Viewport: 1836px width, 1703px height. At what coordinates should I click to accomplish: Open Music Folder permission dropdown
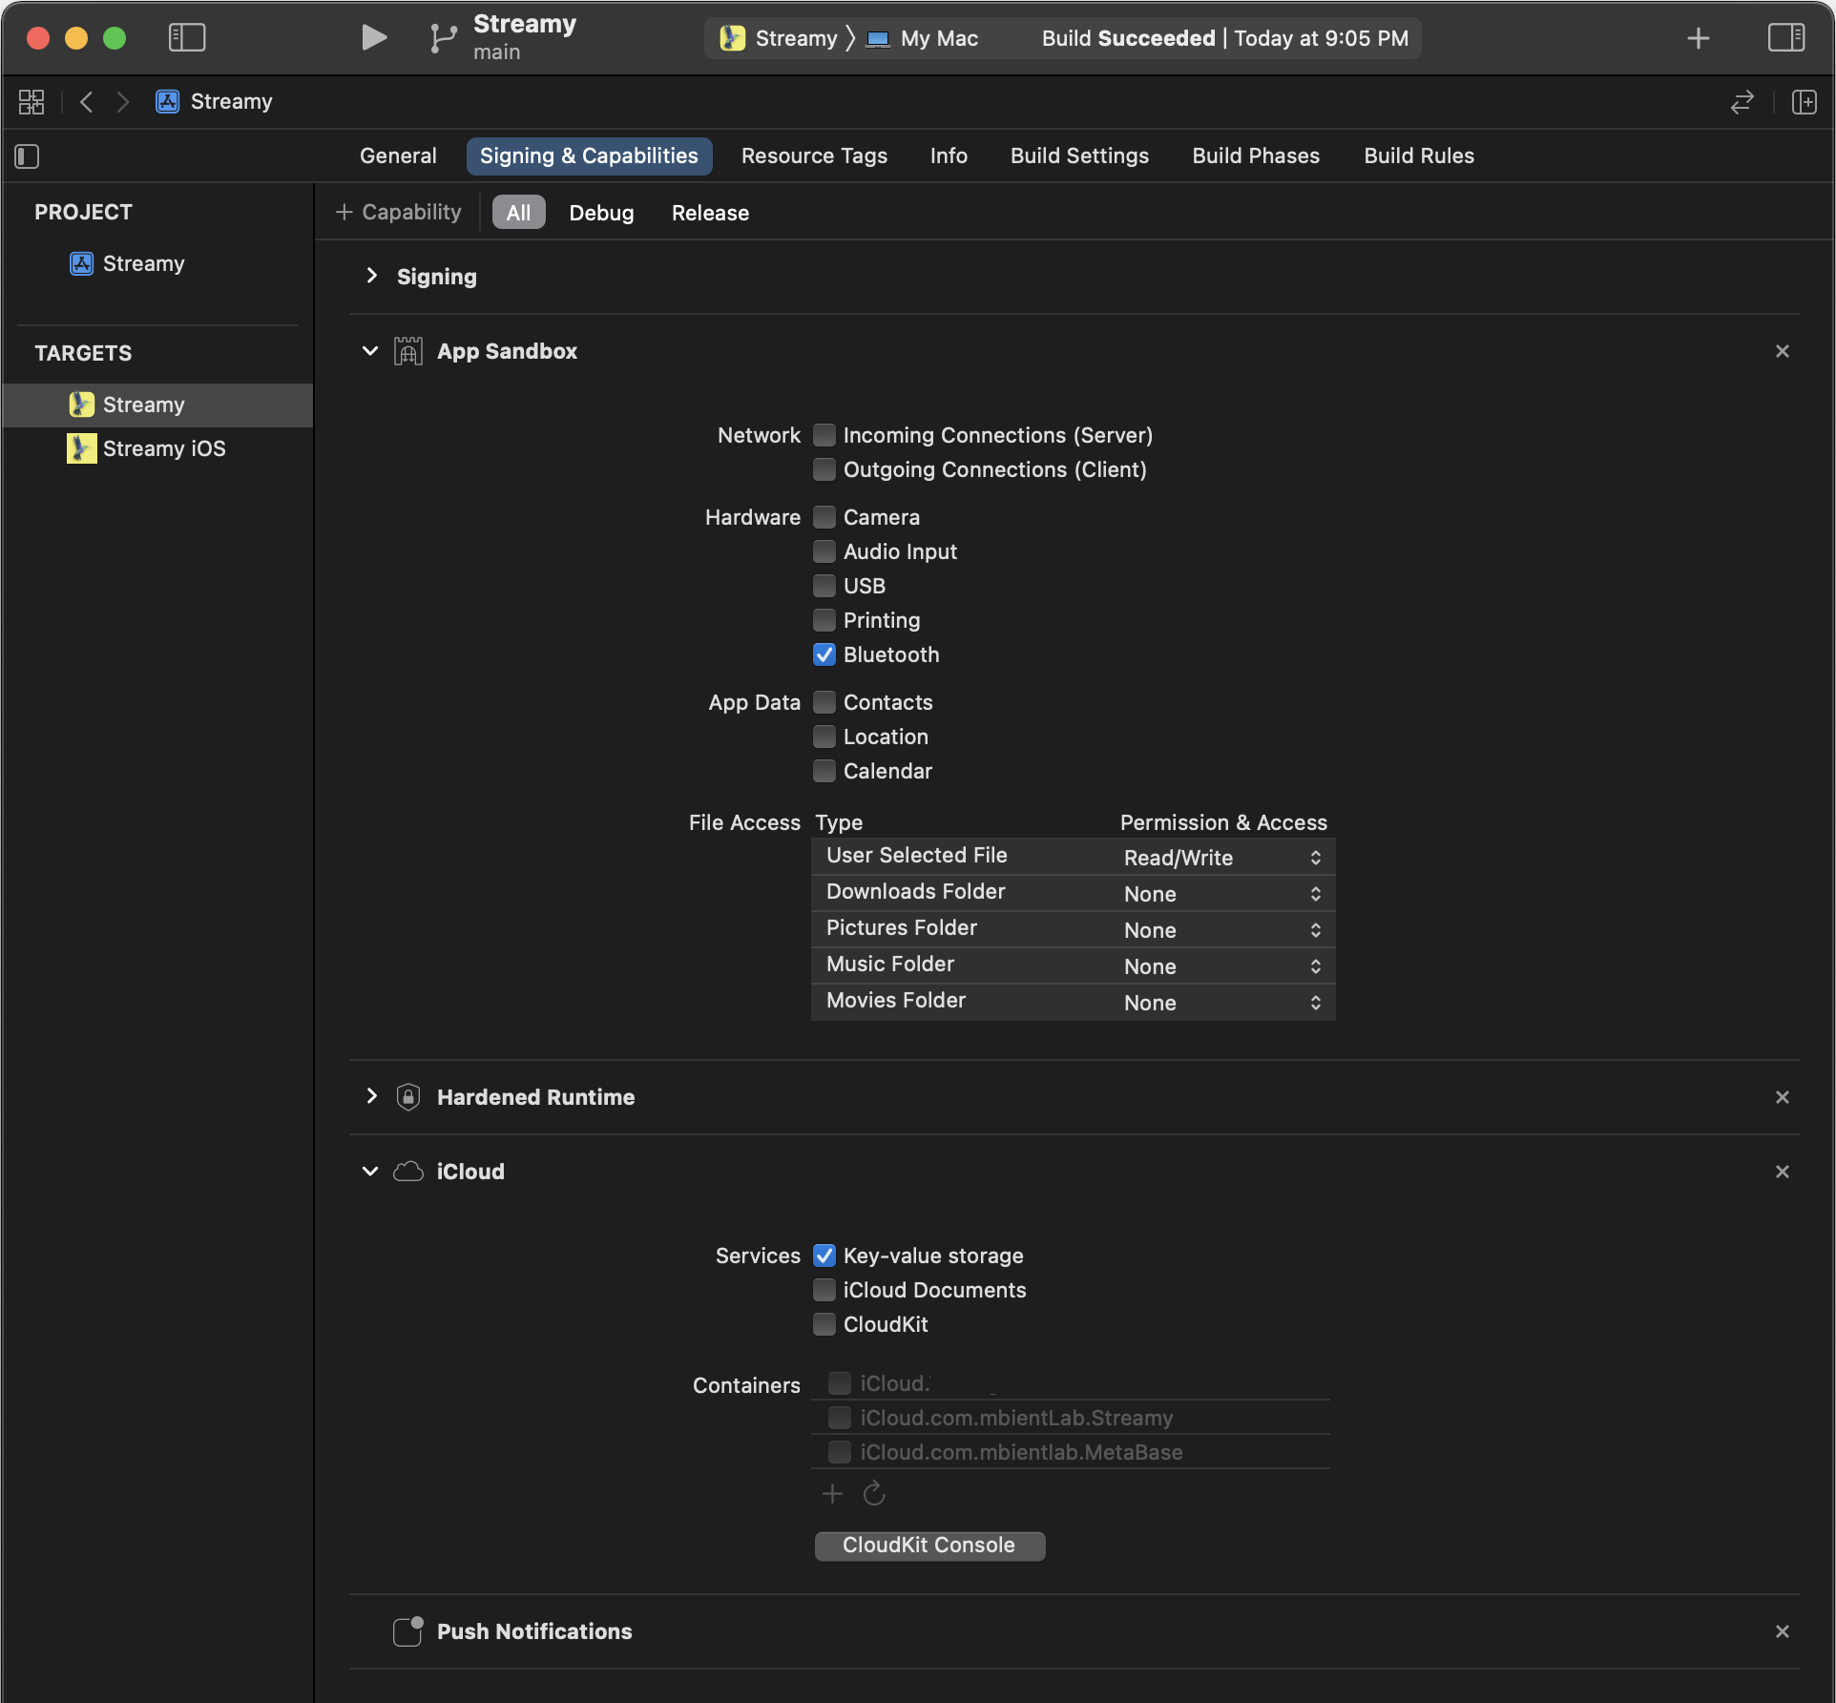pos(1224,966)
